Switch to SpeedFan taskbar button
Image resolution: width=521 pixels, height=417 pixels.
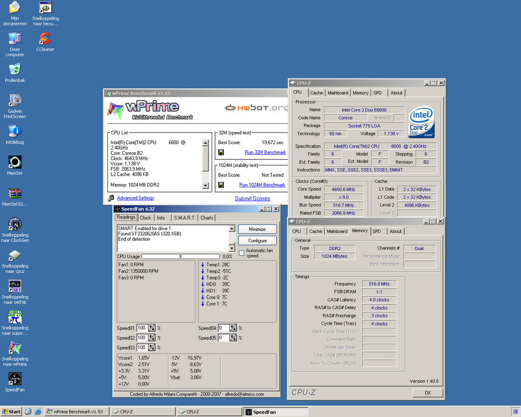[276, 412]
